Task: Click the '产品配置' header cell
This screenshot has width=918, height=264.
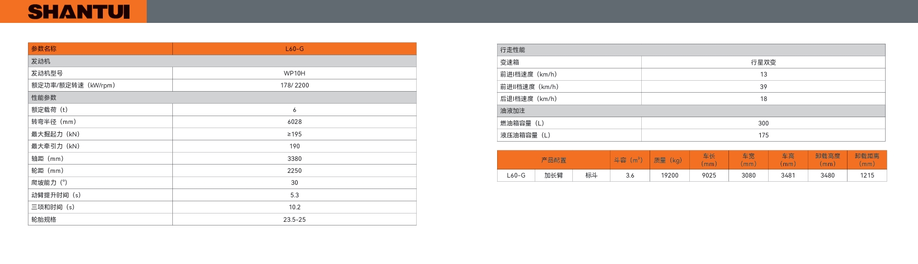Action: point(554,160)
